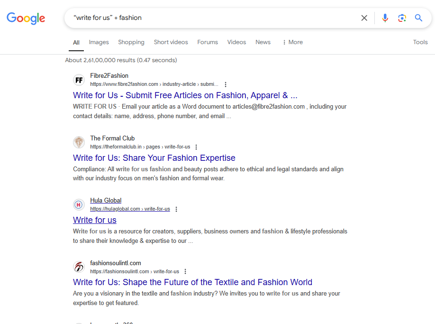Submit search with the magnifier icon
This screenshot has height=324, width=435.
418,18
